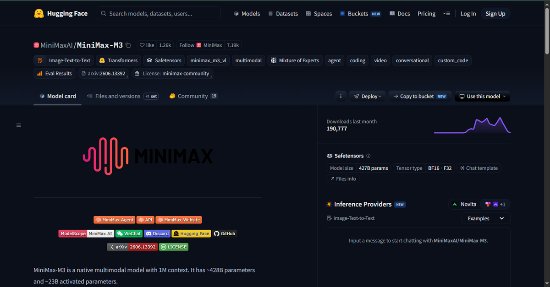The height and width of the screenshot is (287, 550).
Task: Select the multimodal tag
Action: (x=248, y=60)
